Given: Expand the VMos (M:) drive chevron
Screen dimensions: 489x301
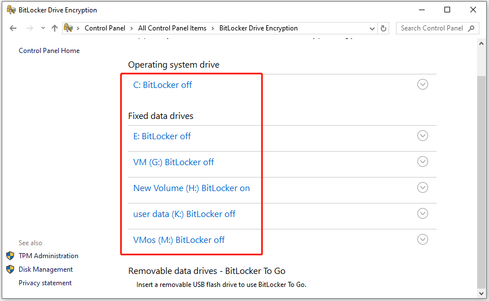Looking at the screenshot, I should (x=422, y=240).
